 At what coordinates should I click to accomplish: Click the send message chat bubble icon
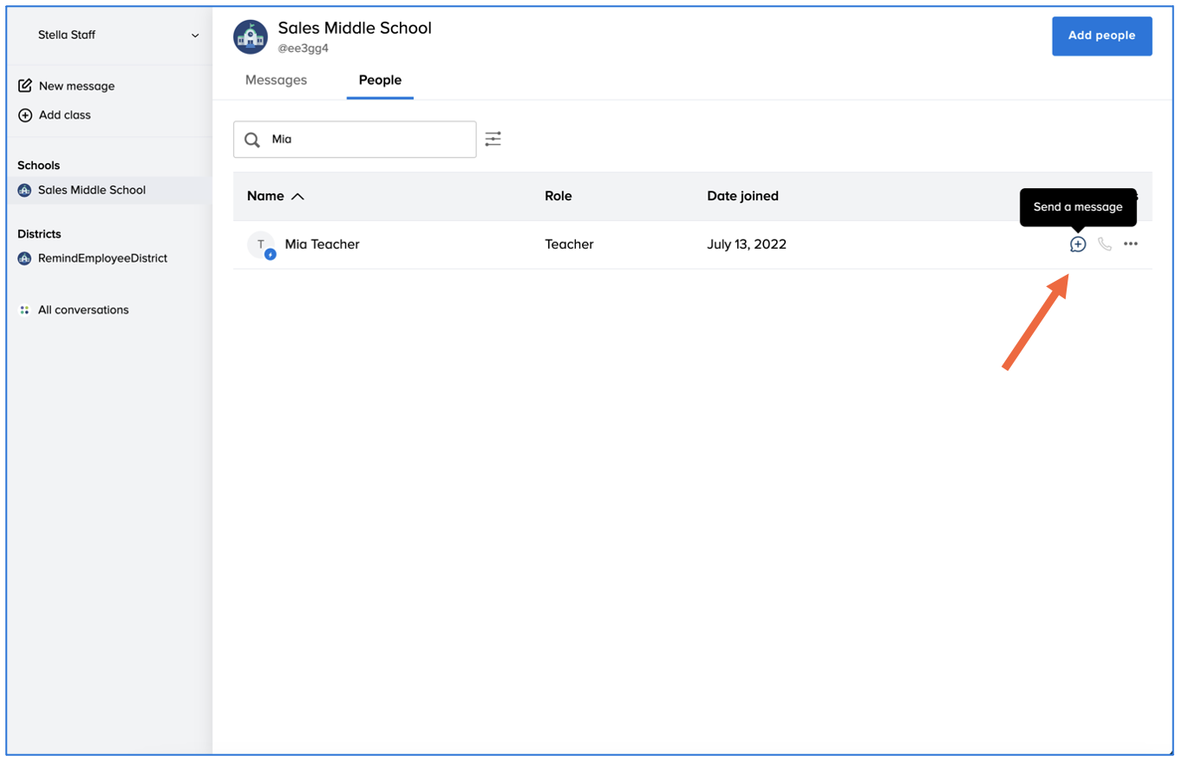1077,244
